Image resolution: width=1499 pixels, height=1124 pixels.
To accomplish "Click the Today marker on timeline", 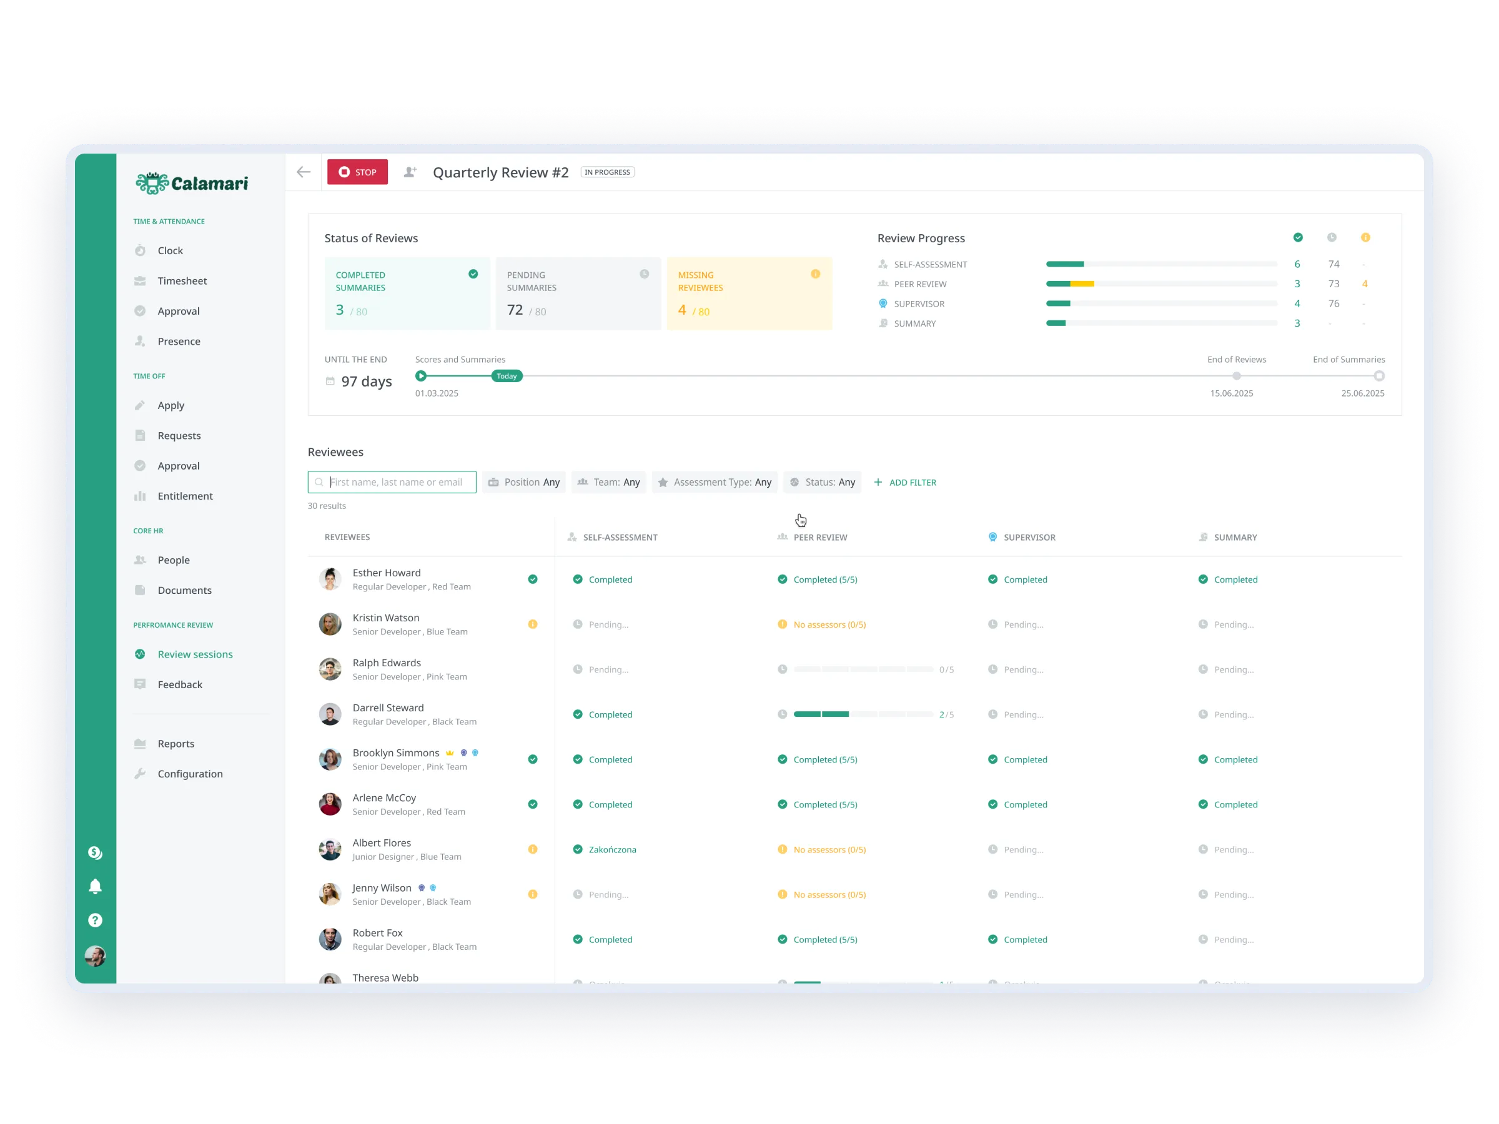I will tap(507, 376).
